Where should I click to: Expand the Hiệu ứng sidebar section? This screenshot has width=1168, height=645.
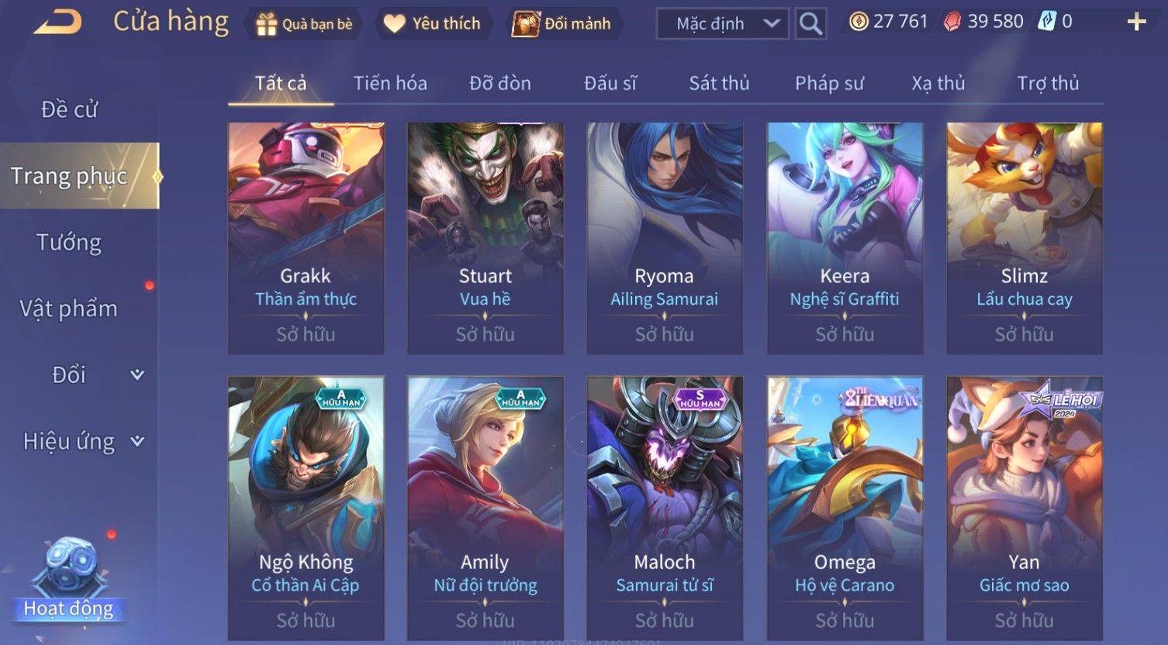[137, 441]
